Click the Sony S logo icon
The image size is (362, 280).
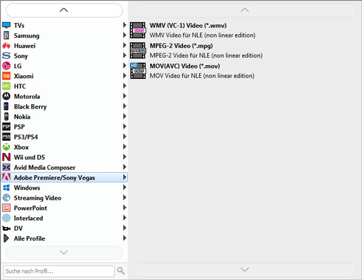point(7,56)
